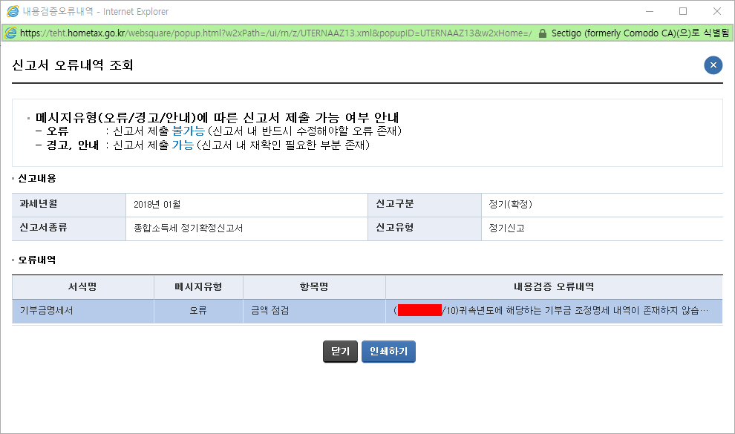Click the 신고유형 label
The width and height of the screenshot is (735, 434).
tap(395, 228)
